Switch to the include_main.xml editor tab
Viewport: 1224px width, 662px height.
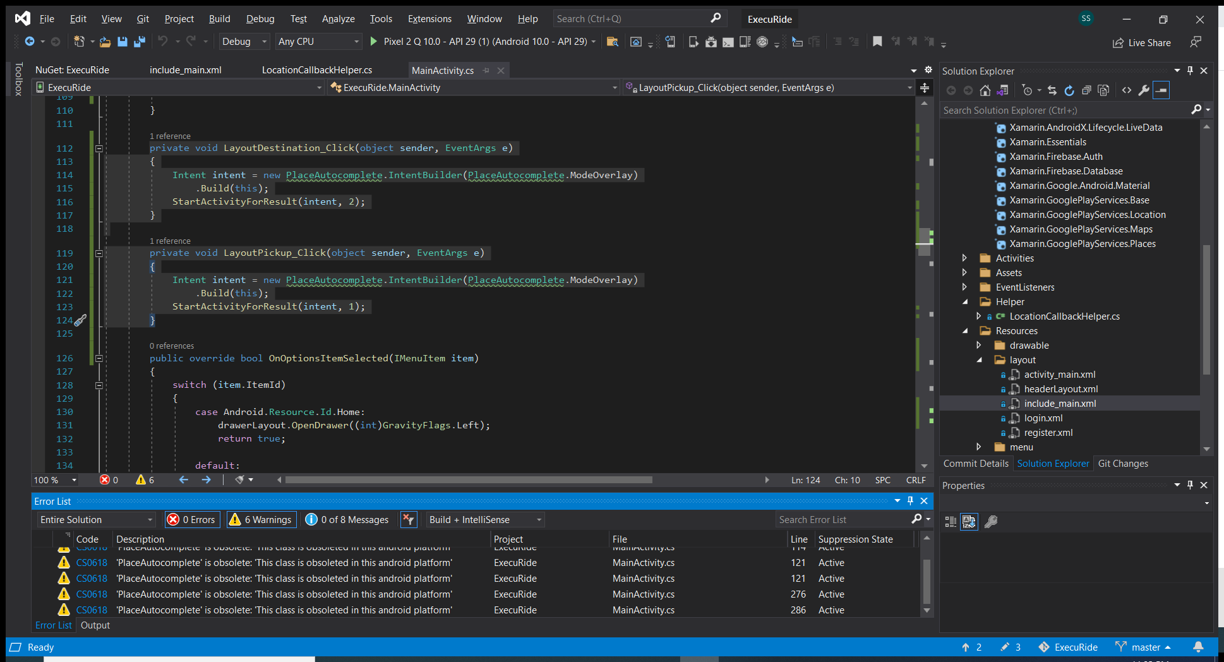(185, 70)
